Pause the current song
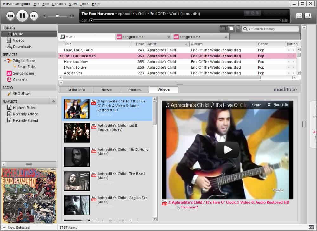This screenshot has height=231, width=317. coord(22,16)
